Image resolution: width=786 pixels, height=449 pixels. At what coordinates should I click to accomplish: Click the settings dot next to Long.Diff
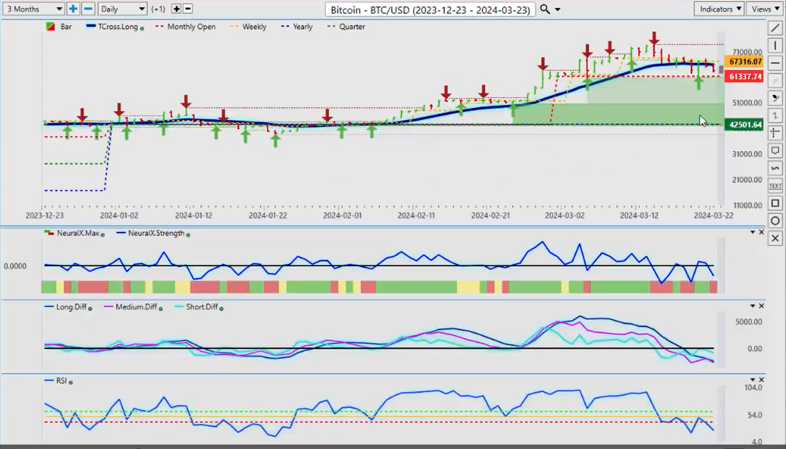pyautogui.click(x=90, y=308)
